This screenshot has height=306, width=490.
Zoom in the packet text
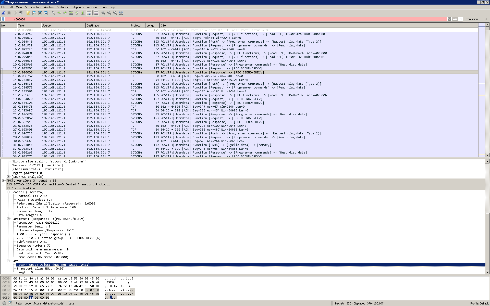103,13
